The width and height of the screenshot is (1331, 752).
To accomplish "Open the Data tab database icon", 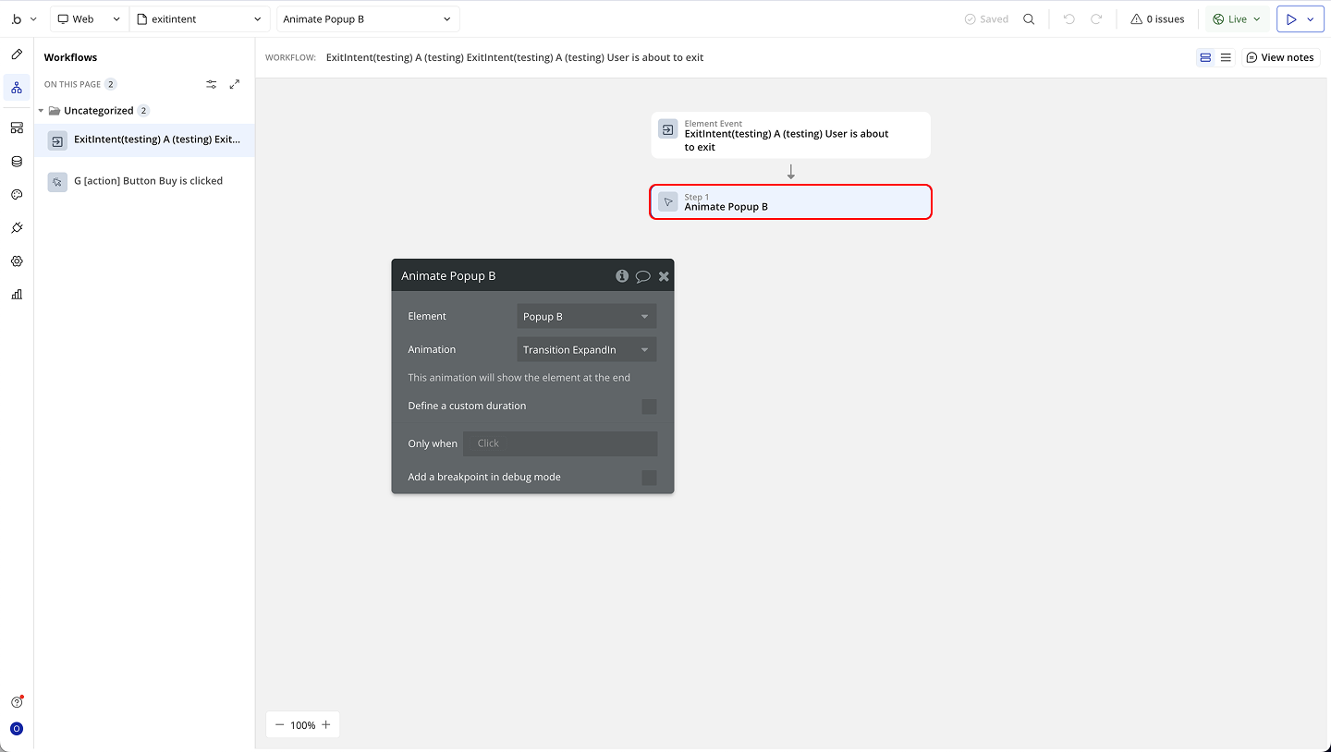I will (x=17, y=162).
